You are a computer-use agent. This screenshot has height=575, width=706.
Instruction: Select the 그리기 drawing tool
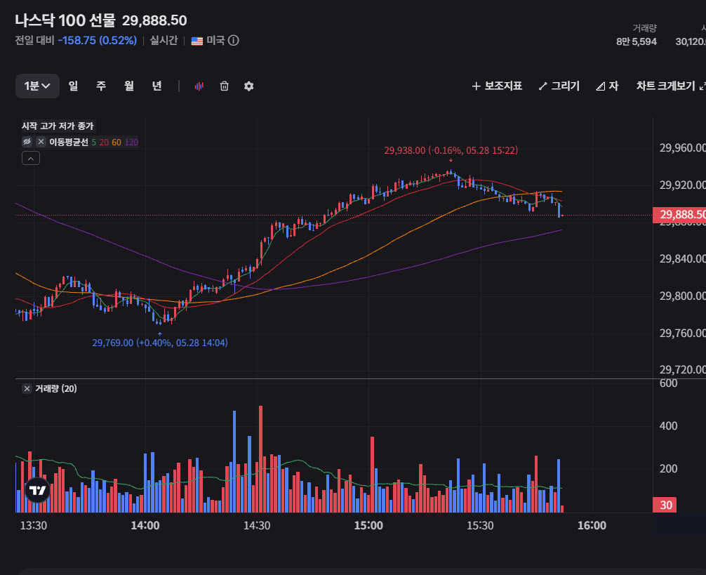pos(559,86)
